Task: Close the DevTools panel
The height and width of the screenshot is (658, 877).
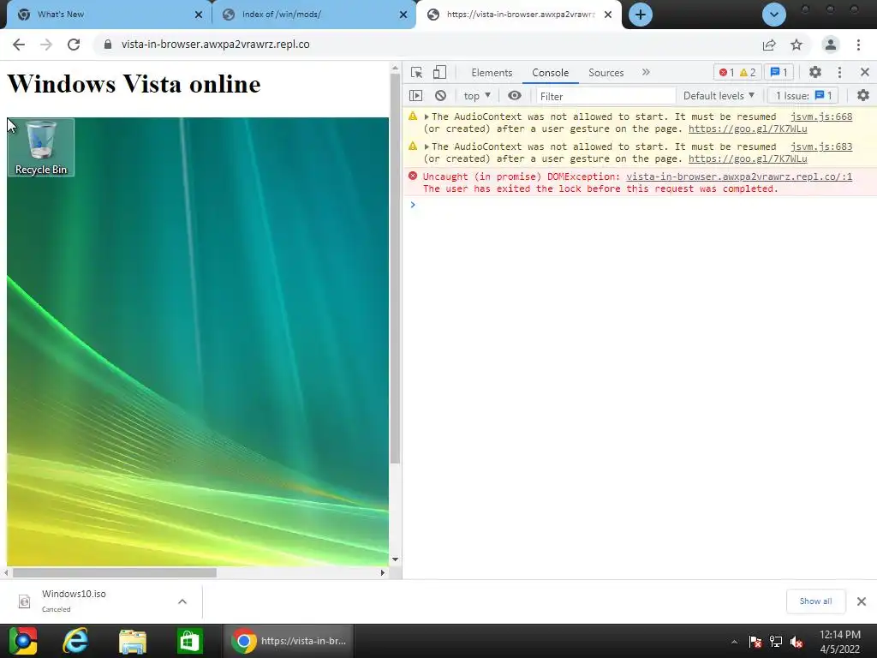Action: (865, 72)
